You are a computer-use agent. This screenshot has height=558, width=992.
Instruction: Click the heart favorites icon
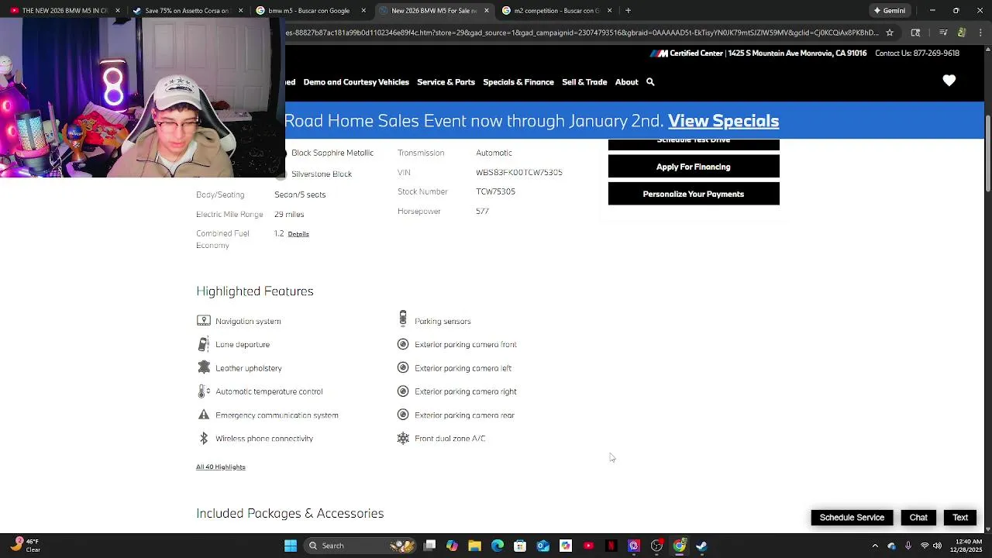tap(949, 81)
